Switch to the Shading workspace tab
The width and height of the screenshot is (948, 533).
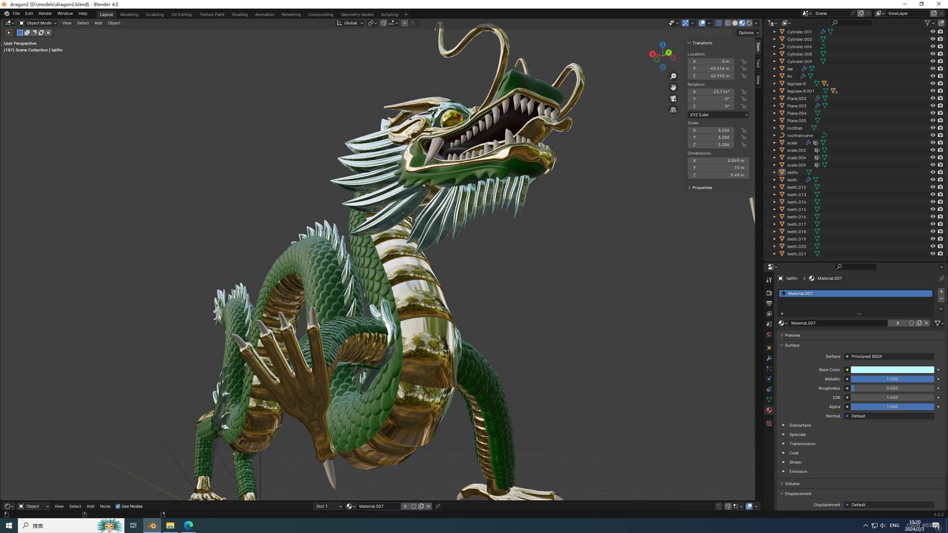(x=240, y=14)
